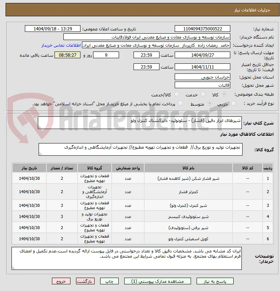Click row item شیر فشار شکن (شیر کاهنده فشار)
This screenshot has width=280, height=291.
188,178
